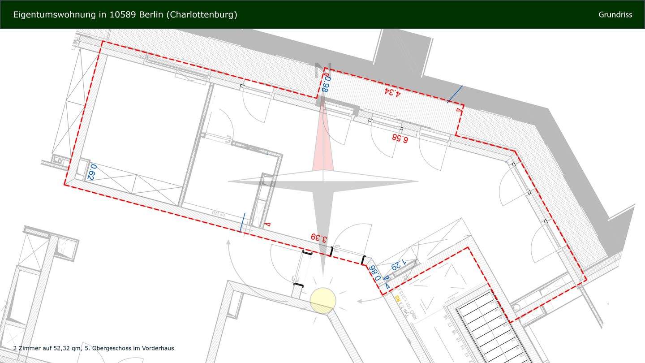Screen dimensions: 645x363
Task: Click the red triangle beside 3.39
Action: [268, 224]
